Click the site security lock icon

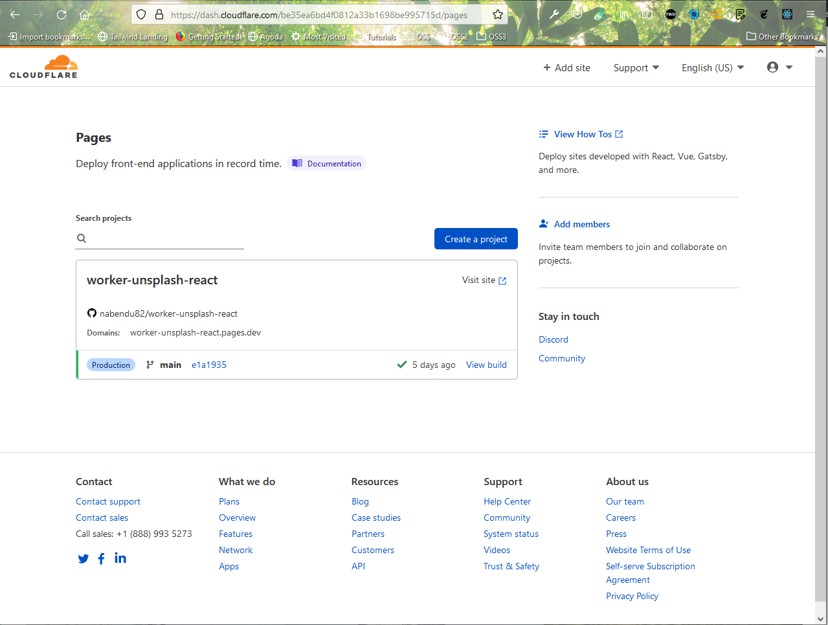pyautogui.click(x=159, y=14)
